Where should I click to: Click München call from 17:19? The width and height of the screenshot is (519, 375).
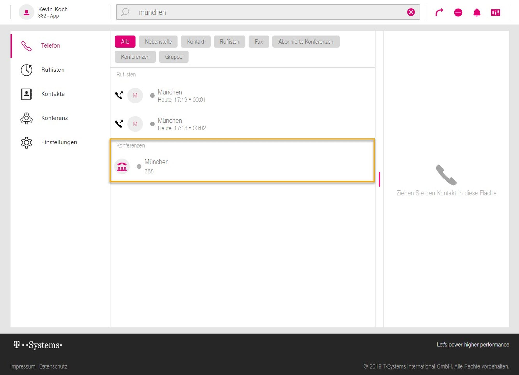[181, 96]
